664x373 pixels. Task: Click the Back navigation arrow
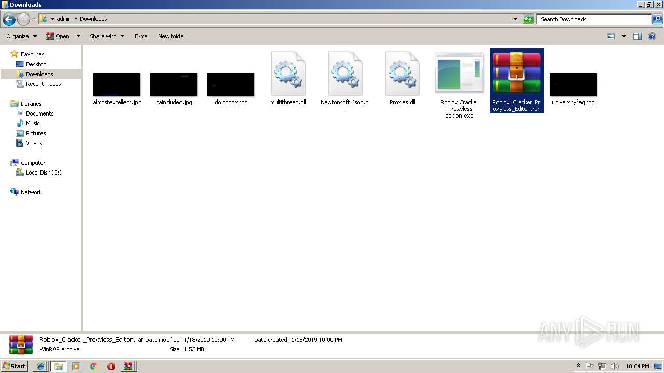[9, 20]
